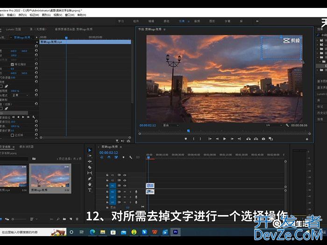
Task: Click project panel thumbnail zoom slider
Action: (x=13, y=219)
